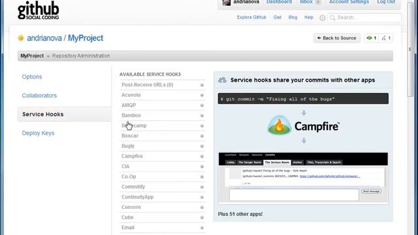The image size is (418, 235).
Task: Click into the Search field
Action: pos(364,18)
